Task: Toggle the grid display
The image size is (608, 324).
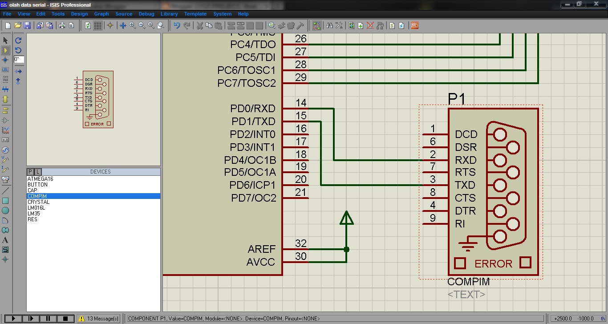Action: pyautogui.click(x=97, y=25)
